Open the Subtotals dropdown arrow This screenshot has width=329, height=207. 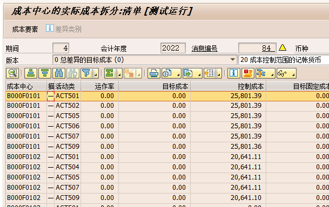tap(139, 74)
